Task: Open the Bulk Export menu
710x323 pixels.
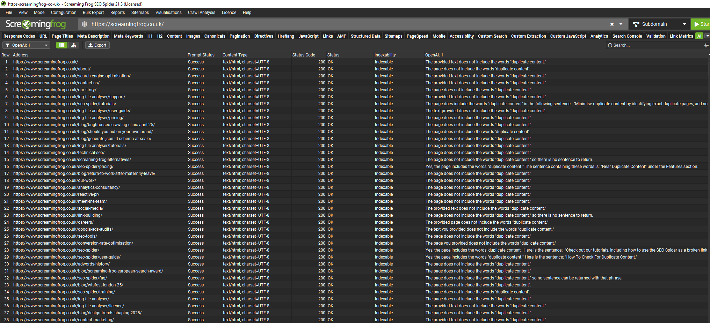Action: pyautogui.click(x=93, y=13)
